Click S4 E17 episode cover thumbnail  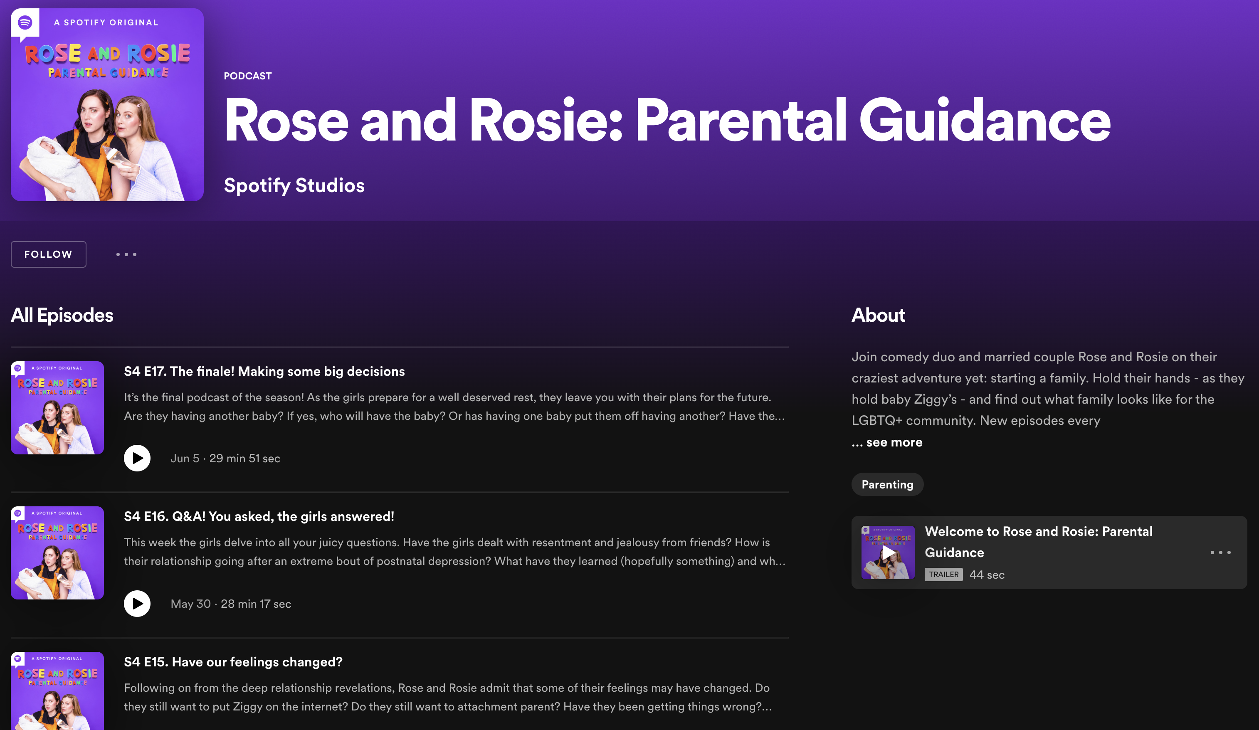tap(57, 408)
